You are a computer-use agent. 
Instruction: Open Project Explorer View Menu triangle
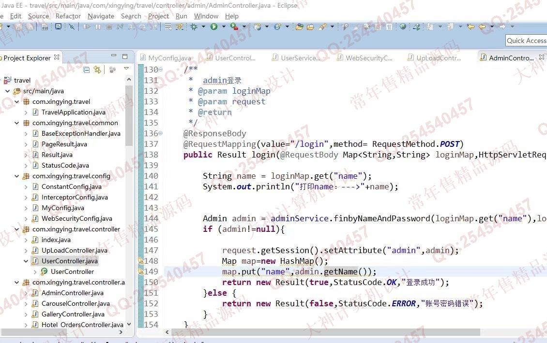coord(126,69)
